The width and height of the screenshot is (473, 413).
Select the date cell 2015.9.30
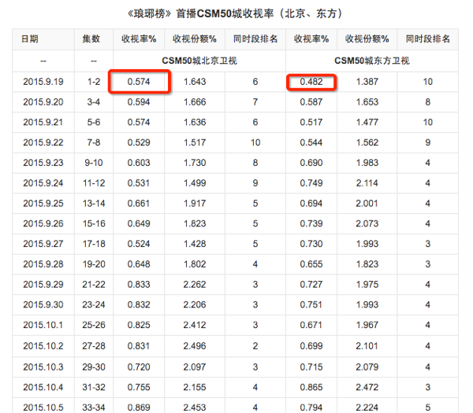[x=42, y=305]
